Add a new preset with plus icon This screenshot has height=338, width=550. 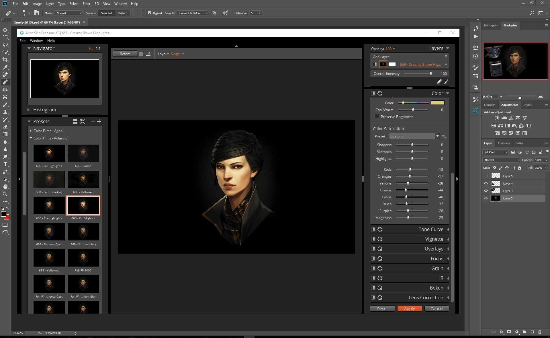[x=99, y=121]
